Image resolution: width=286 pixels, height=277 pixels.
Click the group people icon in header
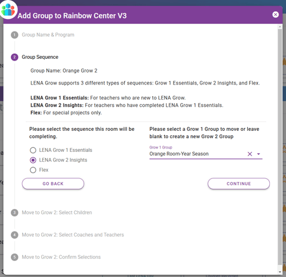(8, 10)
